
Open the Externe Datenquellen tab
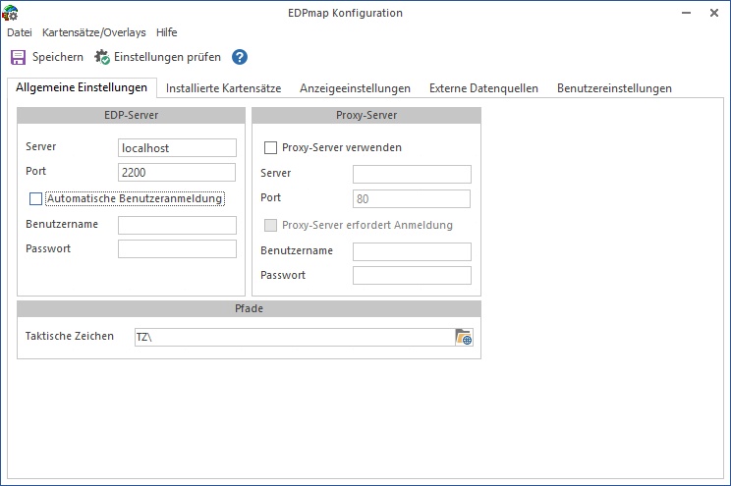[483, 88]
